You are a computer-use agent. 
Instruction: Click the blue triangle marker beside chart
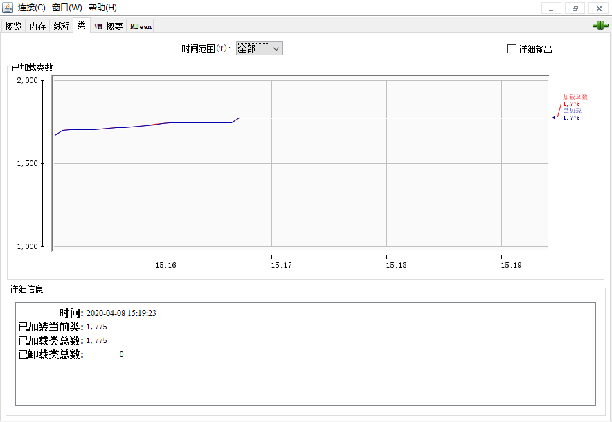pyautogui.click(x=553, y=118)
